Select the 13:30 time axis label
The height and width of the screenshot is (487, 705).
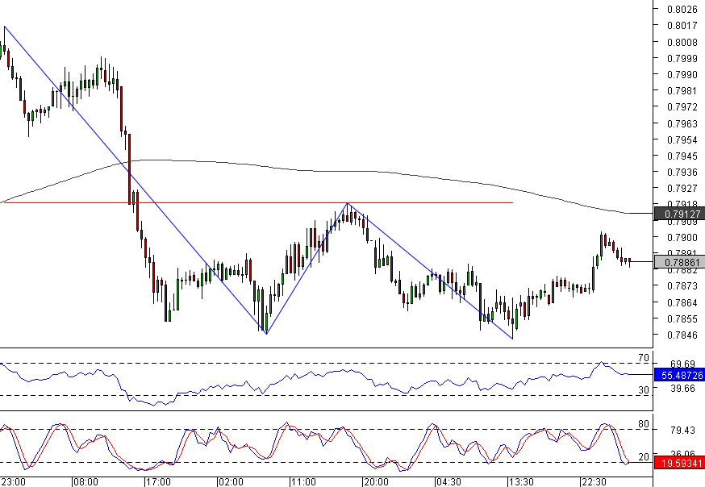(521, 482)
